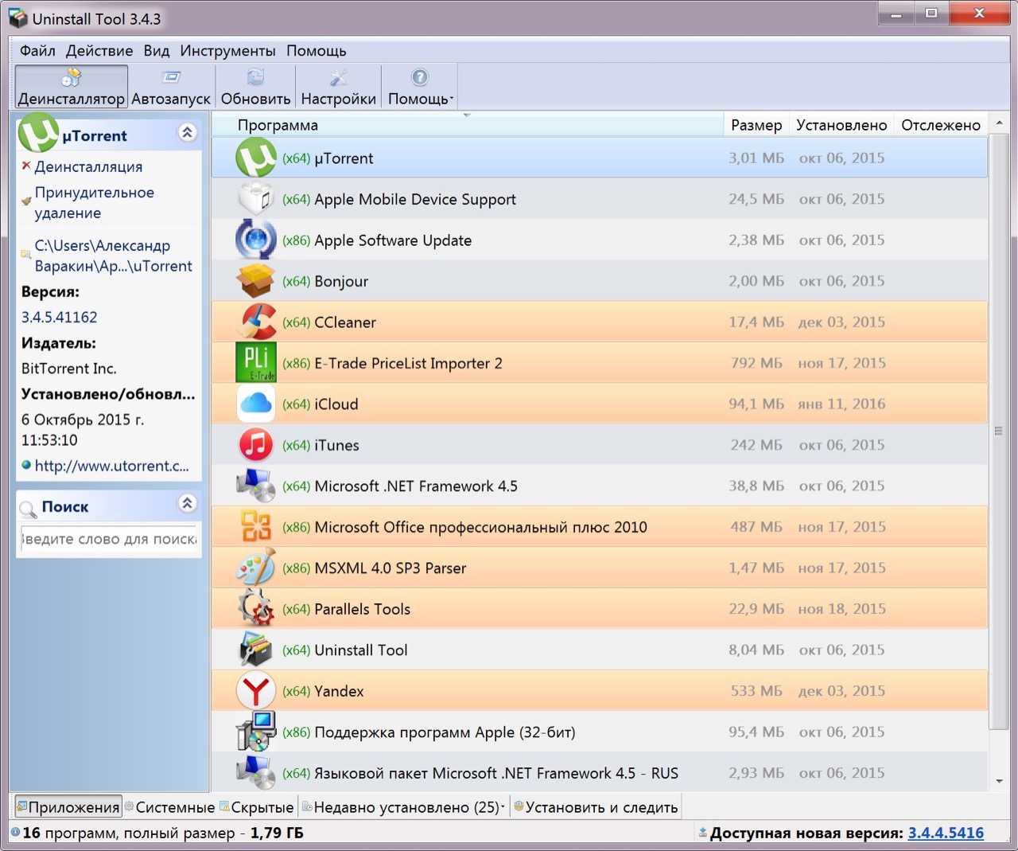Click the Принудительное удаление link
1018x851 pixels.
[94, 203]
